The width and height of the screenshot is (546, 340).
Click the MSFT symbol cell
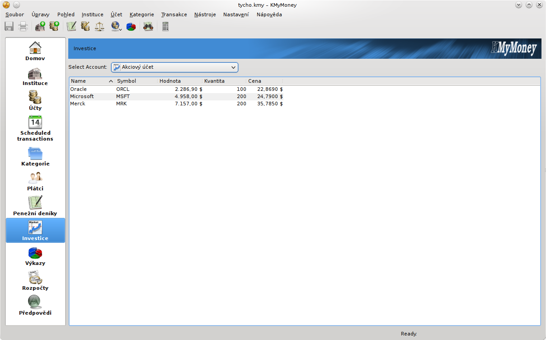coord(123,96)
